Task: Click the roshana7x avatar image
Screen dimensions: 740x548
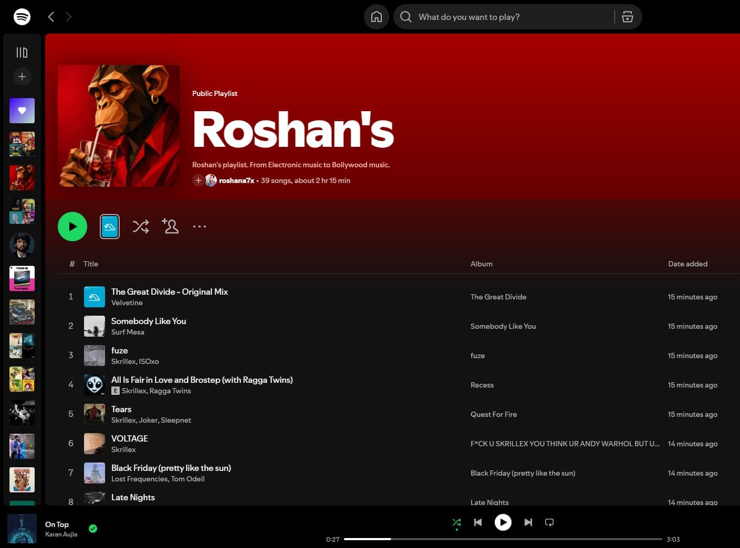Action: coord(211,180)
